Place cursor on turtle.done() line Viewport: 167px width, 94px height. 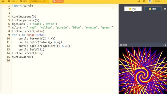click(22, 57)
